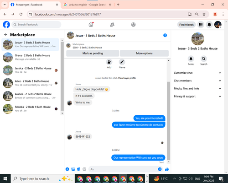Open the profile circle icon in top navigation

click(x=133, y=25)
